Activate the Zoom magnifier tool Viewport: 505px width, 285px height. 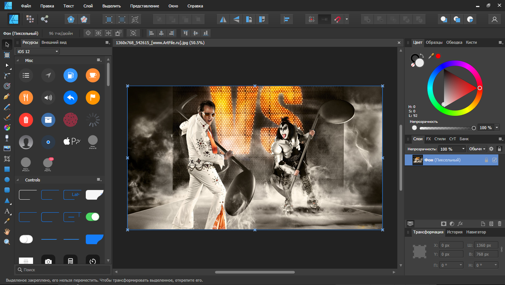coord(7,242)
